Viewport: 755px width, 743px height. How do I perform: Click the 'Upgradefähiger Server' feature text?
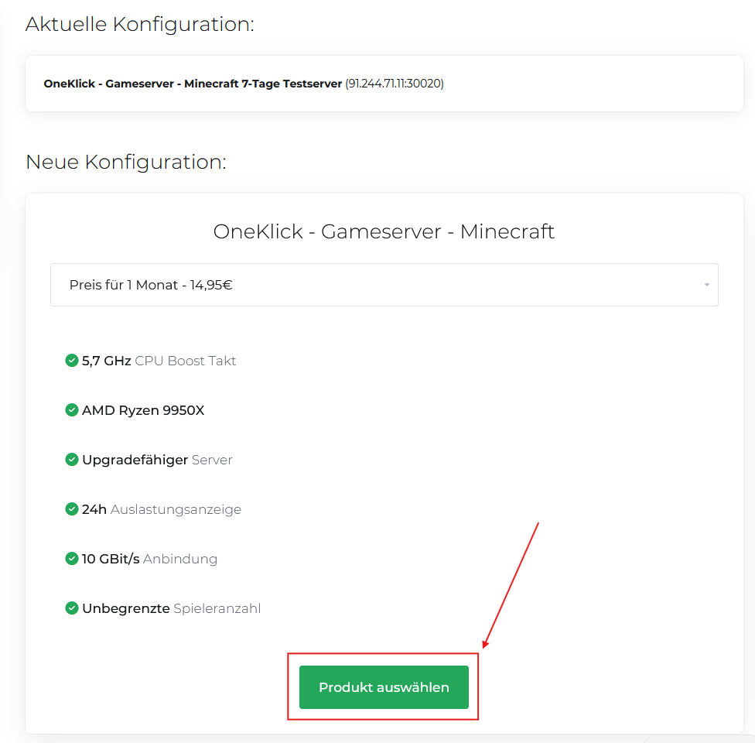[x=157, y=460]
